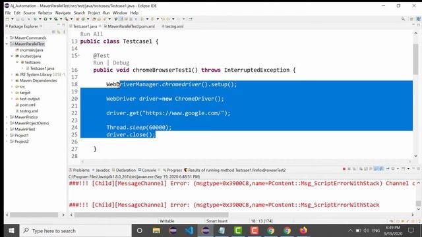Click the green Run toolbar icon

(x=45, y=19)
